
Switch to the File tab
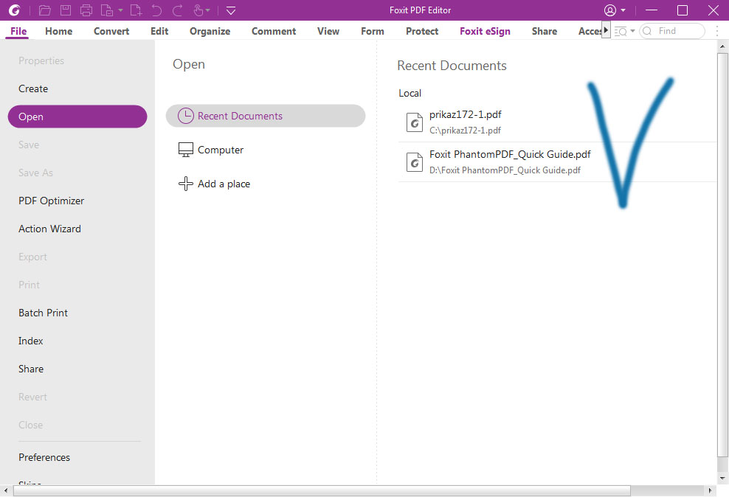coord(18,31)
